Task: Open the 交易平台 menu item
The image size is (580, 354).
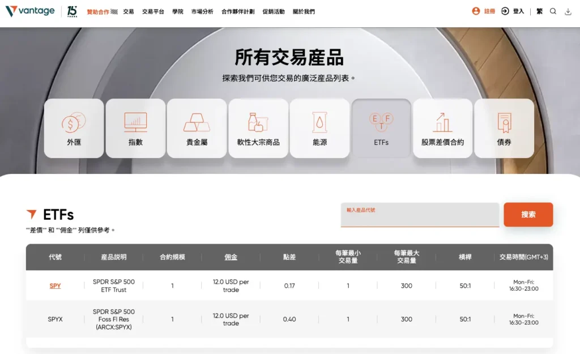Action: coord(153,11)
